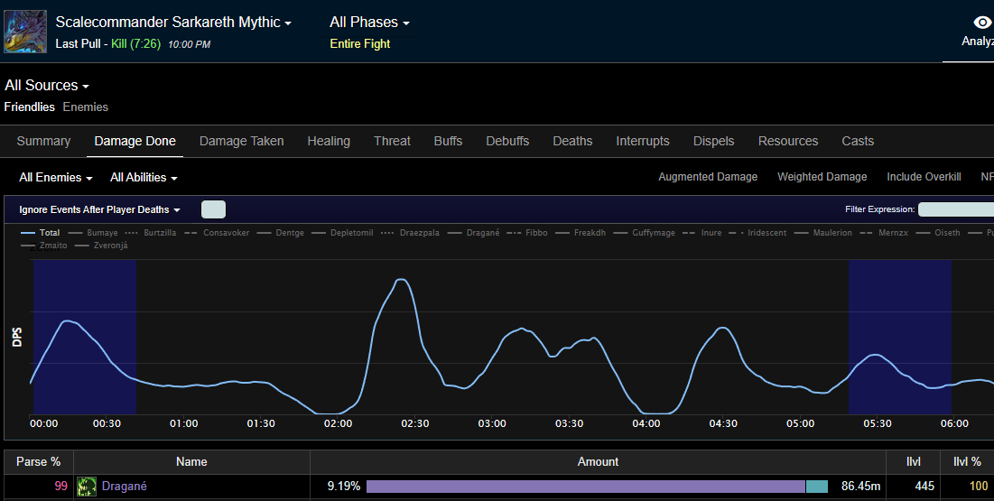
Task: Open the Resources tab
Action: pyautogui.click(x=788, y=141)
